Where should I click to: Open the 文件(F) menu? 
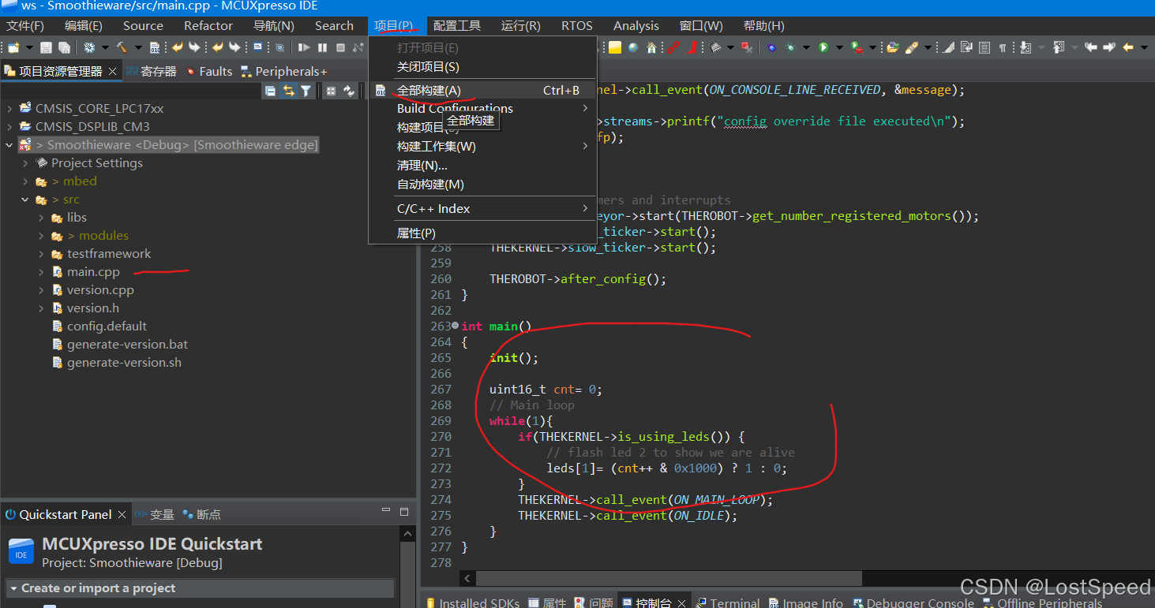(x=25, y=26)
